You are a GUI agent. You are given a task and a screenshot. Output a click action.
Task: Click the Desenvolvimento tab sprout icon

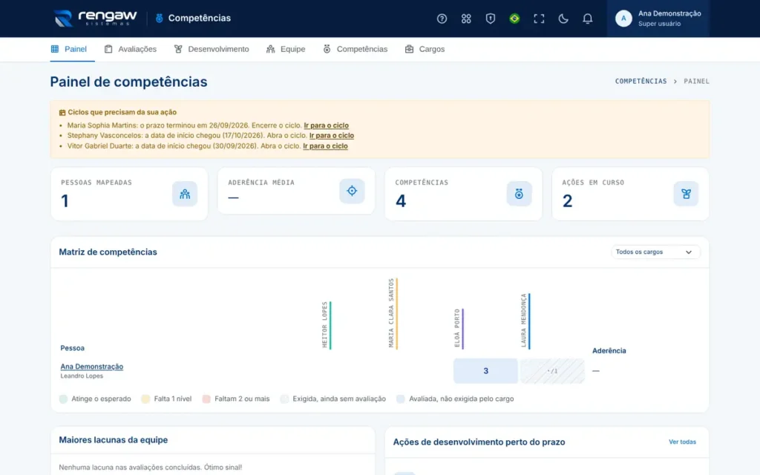coord(178,49)
